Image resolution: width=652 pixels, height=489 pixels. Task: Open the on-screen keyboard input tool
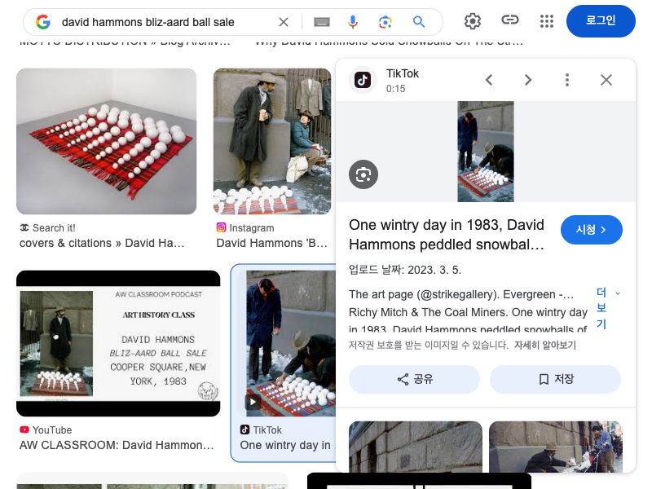click(321, 22)
